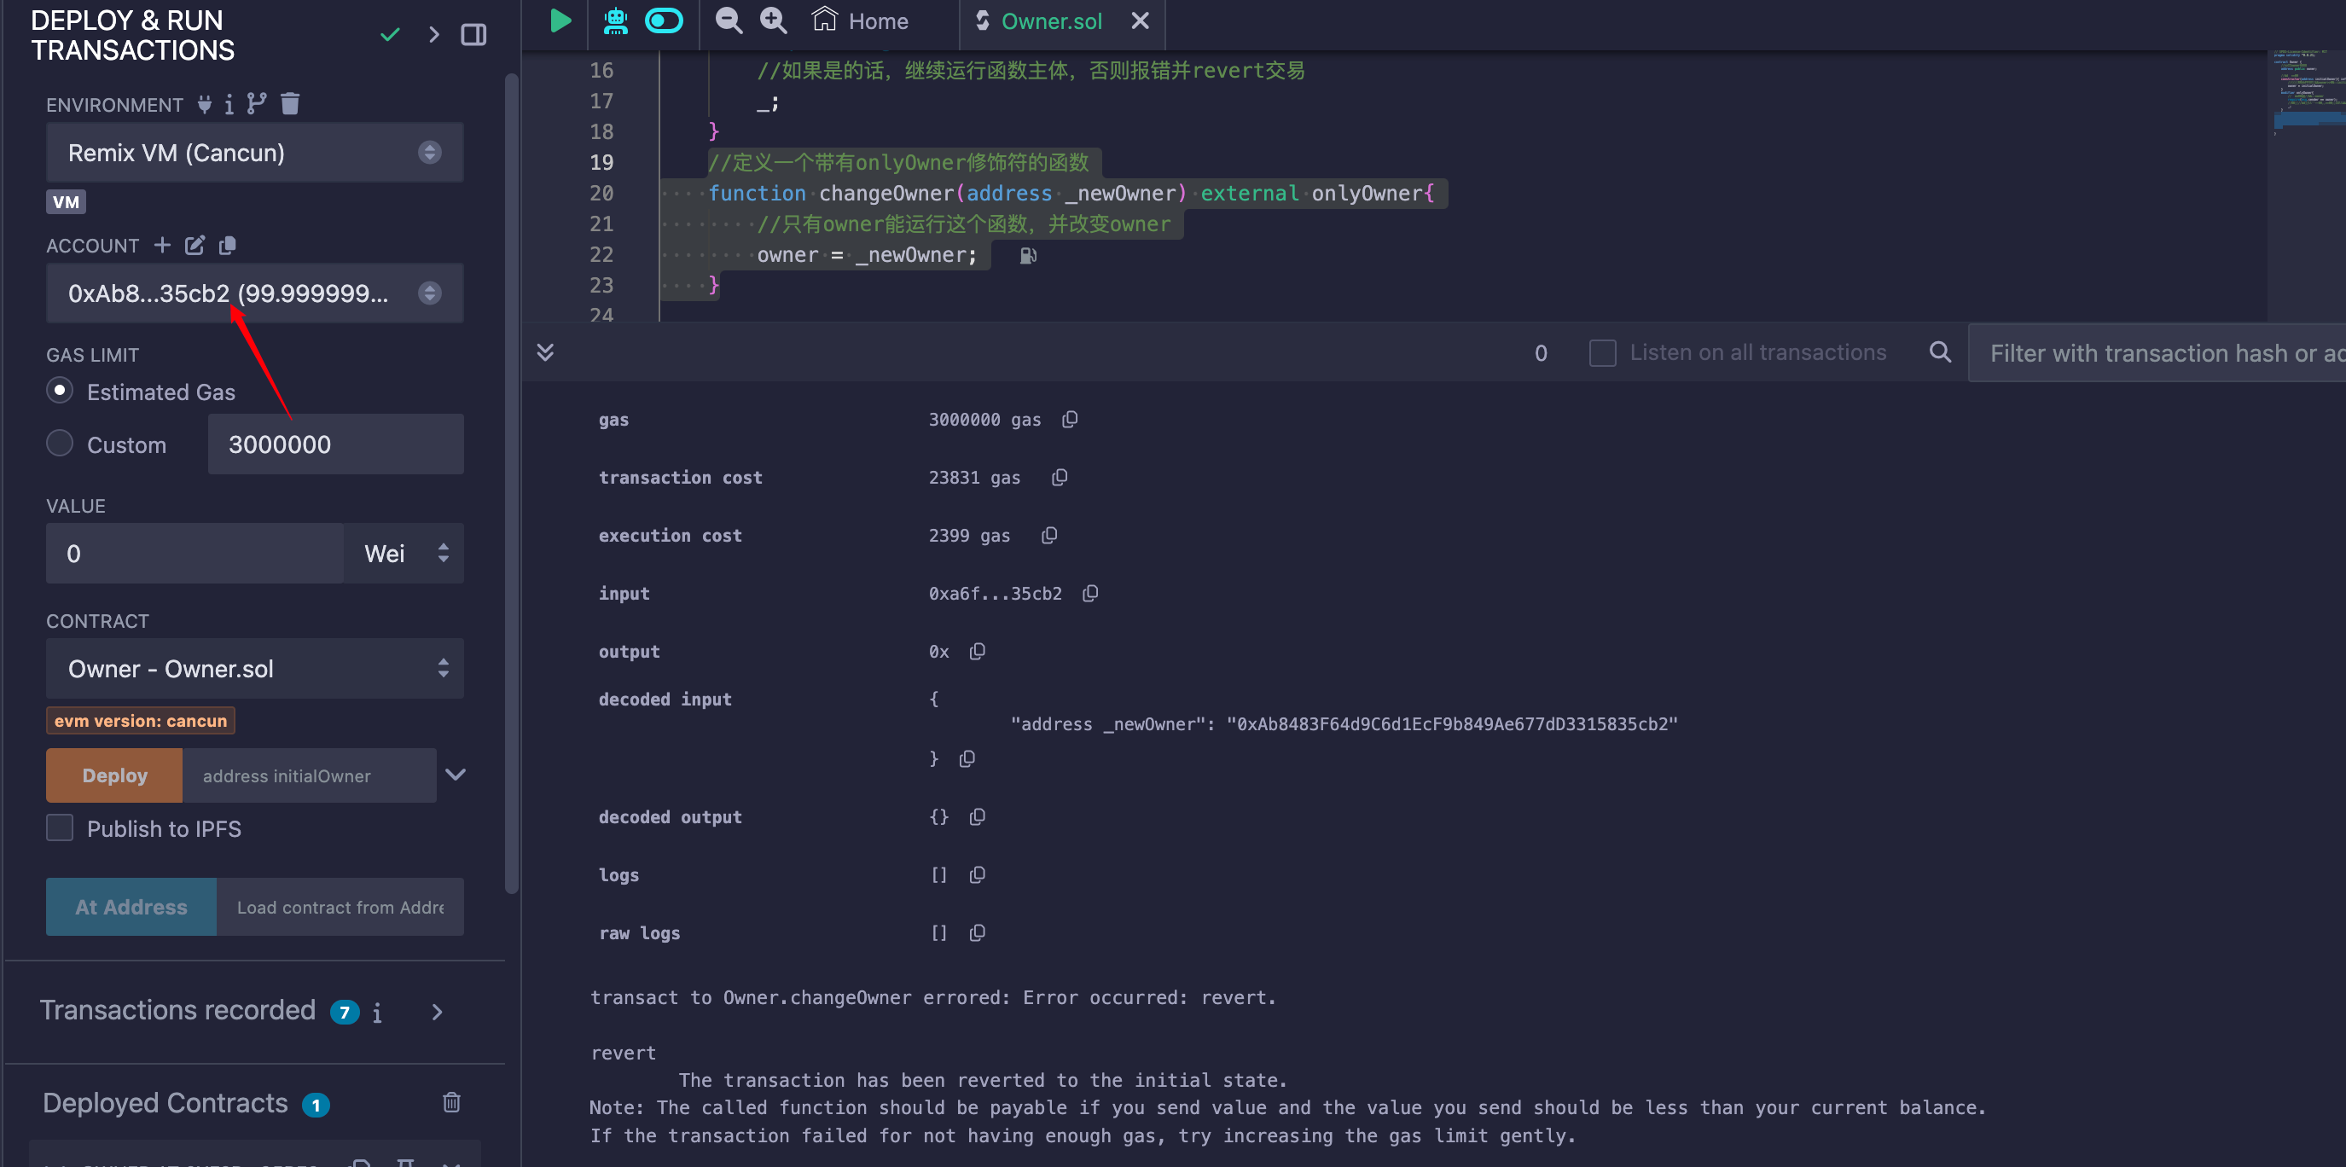The height and width of the screenshot is (1167, 2346).
Task: Open the Remix VM (Cancun) environment dropdown
Action: tap(255, 152)
